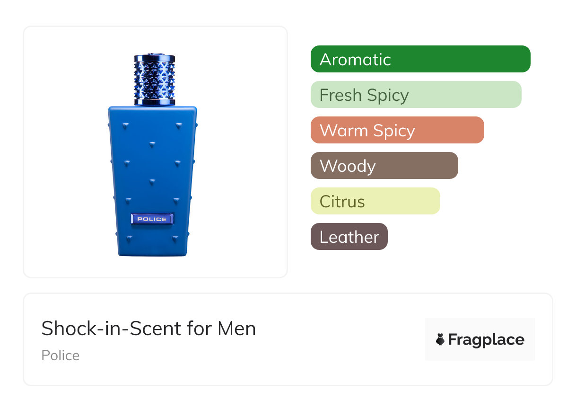Image resolution: width=576 pixels, height=409 pixels.
Task: Click the right end of Fresh Spicy bar
Action: (515, 95)
